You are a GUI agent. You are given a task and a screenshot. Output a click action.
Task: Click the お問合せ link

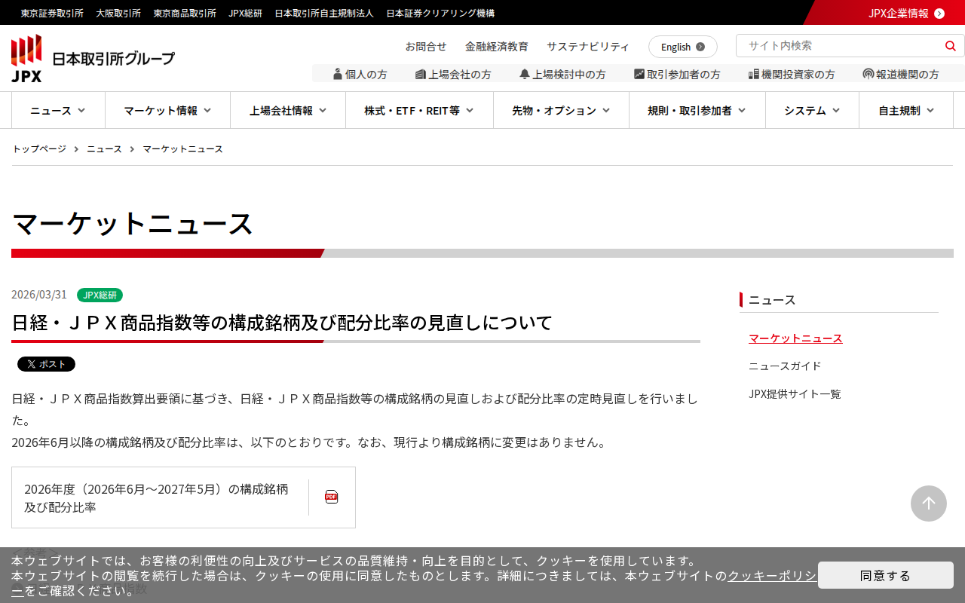pyautogui.click(x=426, y=47)
